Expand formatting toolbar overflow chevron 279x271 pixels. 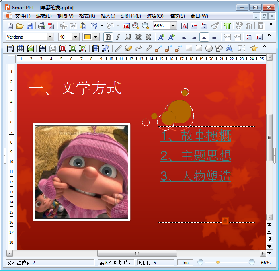point(269,35)
